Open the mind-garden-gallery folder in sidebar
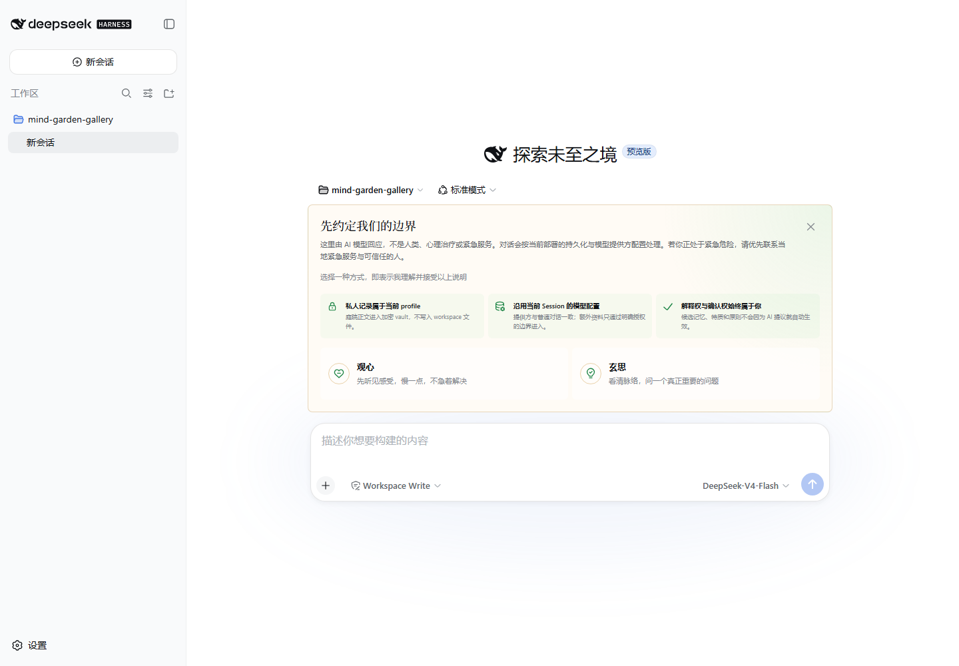Screen dimensions: 959x666 coord(93,119)
